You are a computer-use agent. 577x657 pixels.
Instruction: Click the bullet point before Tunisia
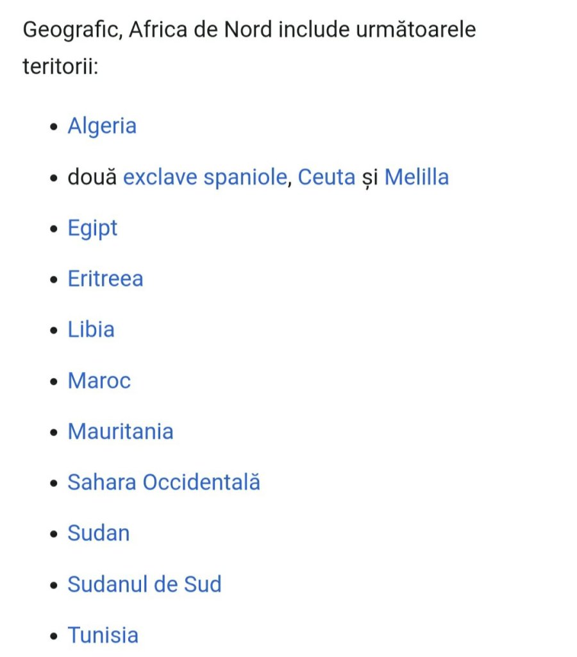pyautogui.click(x=54, y=636)
